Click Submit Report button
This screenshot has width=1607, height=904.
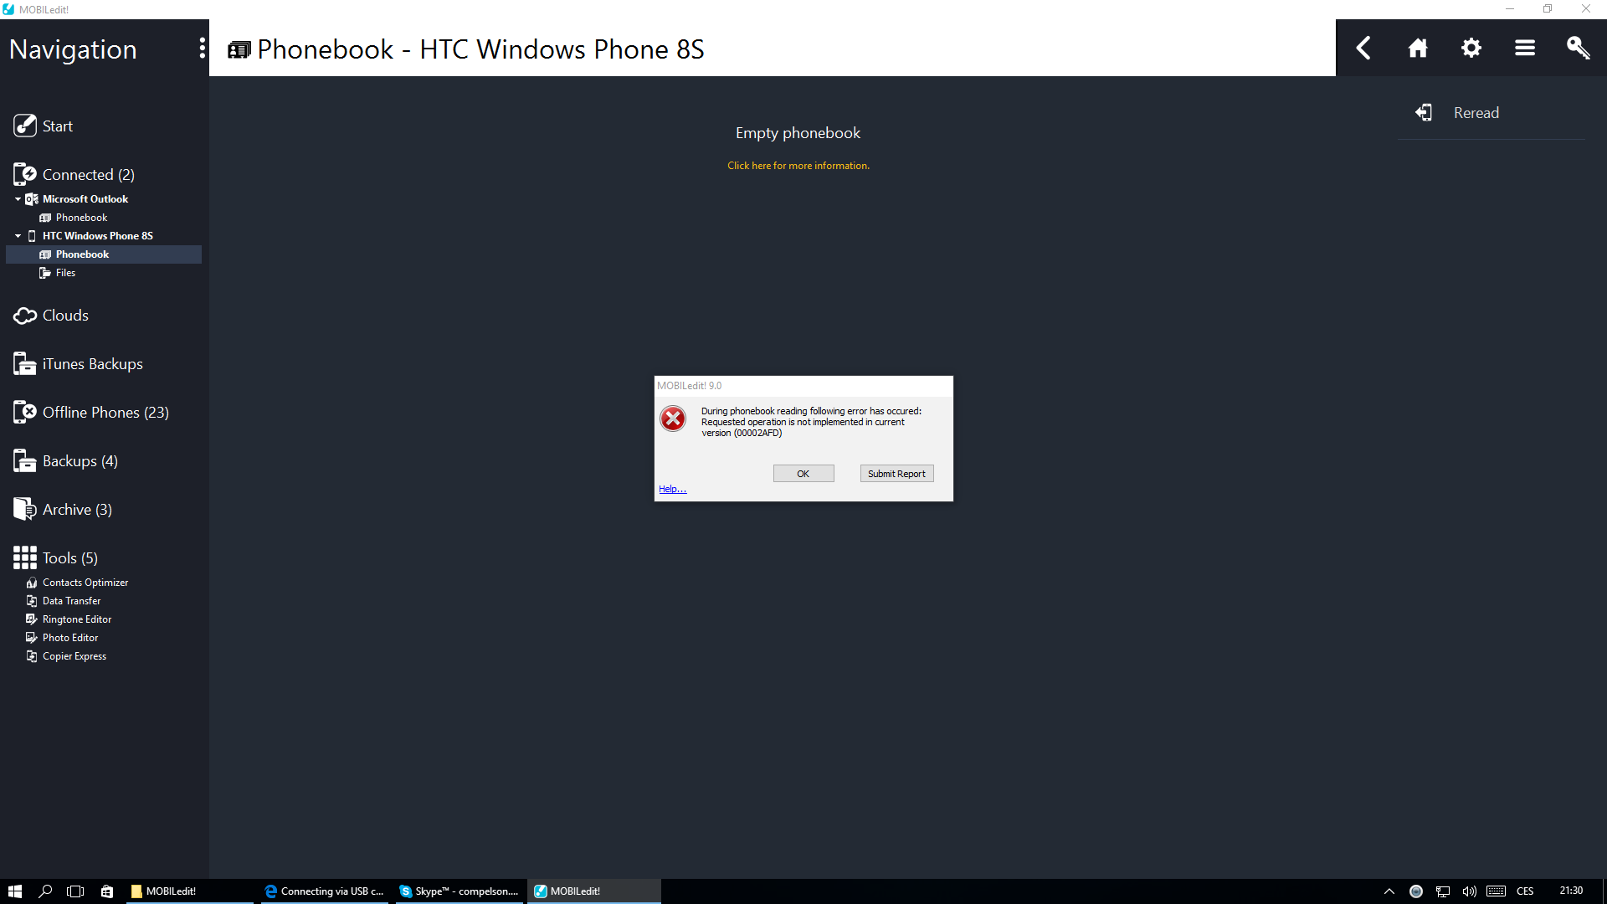click(x=896, y=474)
